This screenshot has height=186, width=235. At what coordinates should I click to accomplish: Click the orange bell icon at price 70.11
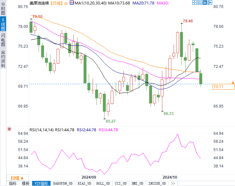232,83
